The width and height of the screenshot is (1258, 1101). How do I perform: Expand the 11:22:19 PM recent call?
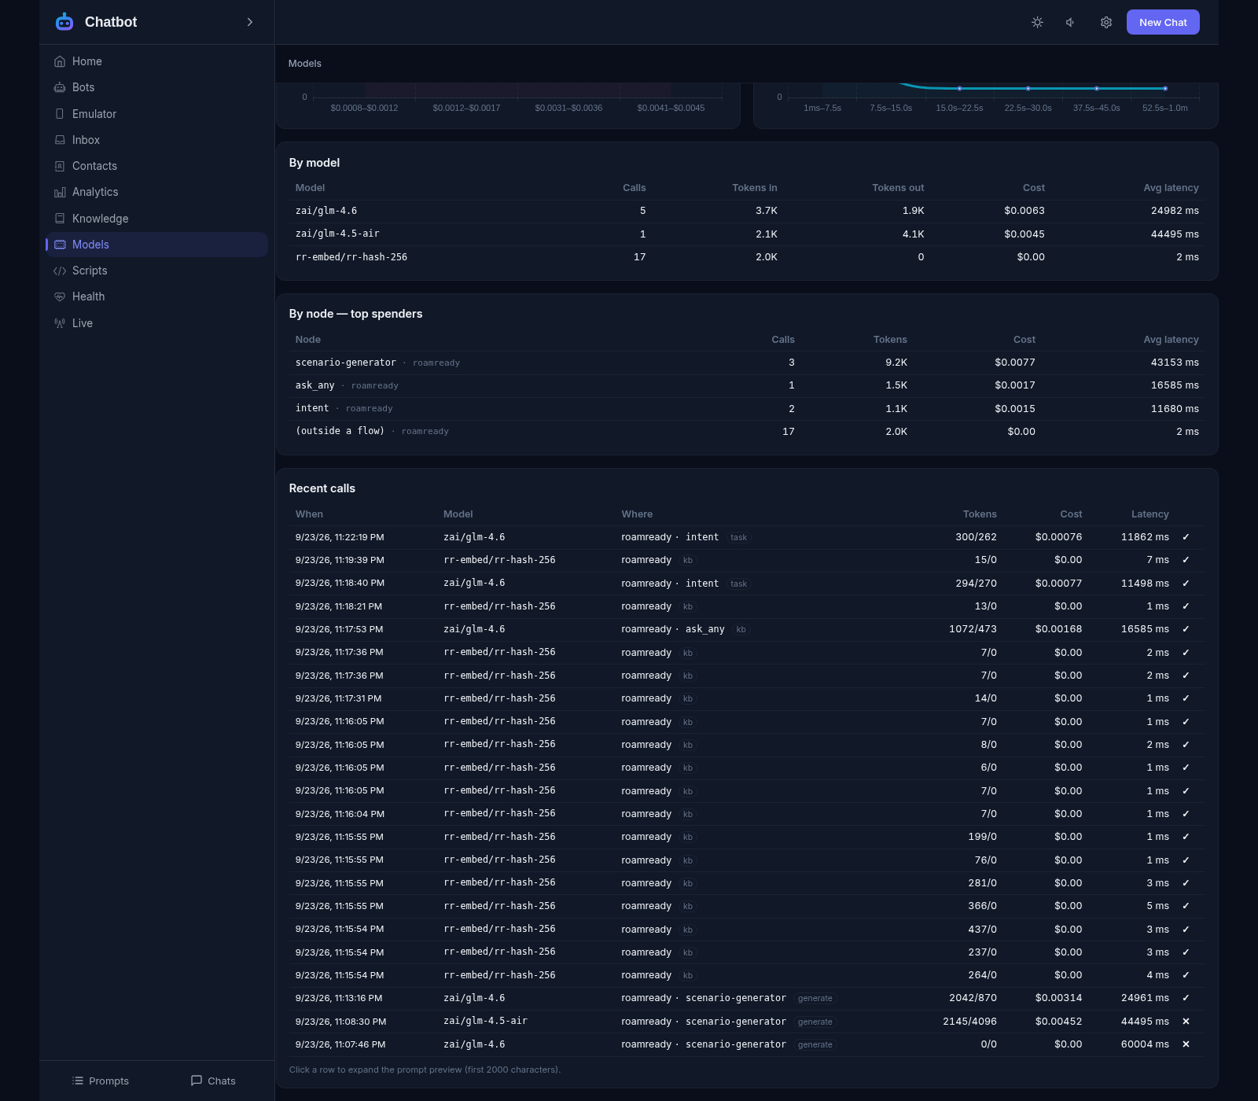[747, 537]
